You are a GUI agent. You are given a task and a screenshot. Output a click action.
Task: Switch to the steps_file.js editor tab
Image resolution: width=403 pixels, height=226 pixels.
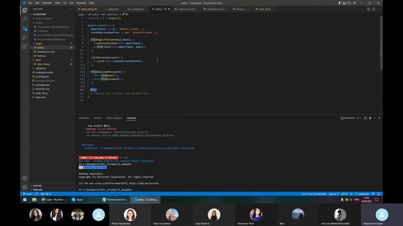pyautogui.click(x=264, y=9)
